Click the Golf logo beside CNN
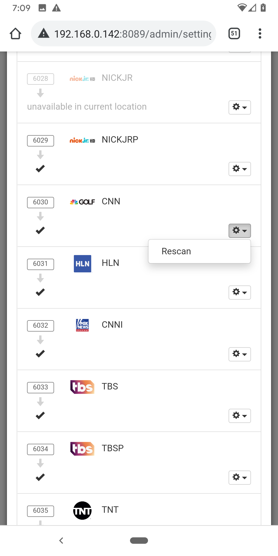The image size is (278, 556). point(82,202)
